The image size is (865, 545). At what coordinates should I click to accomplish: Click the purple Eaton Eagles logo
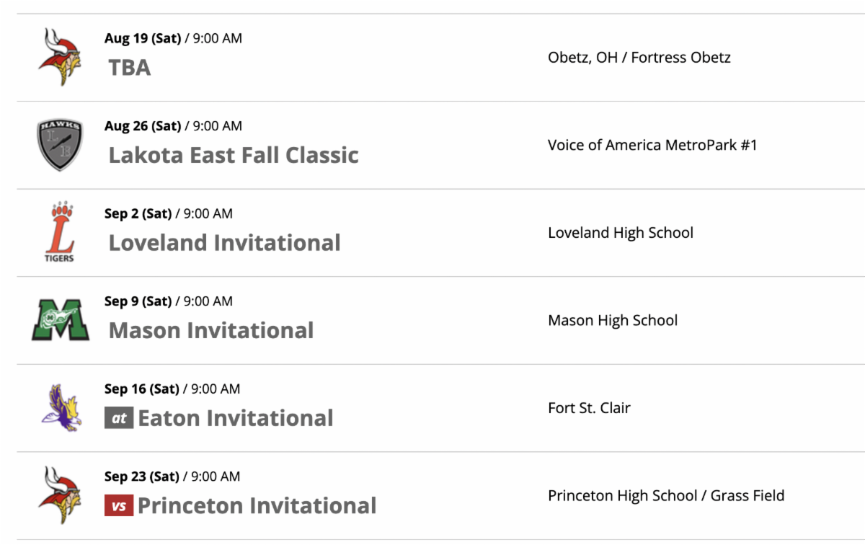tap(60, 408)
